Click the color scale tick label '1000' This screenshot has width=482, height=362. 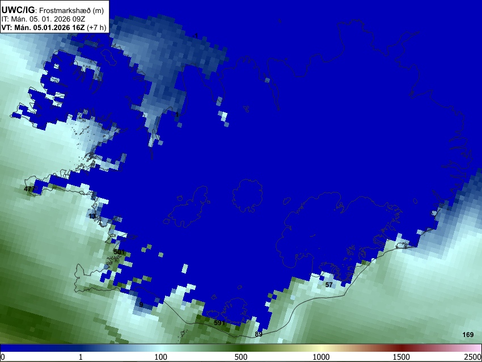(321, 357)
